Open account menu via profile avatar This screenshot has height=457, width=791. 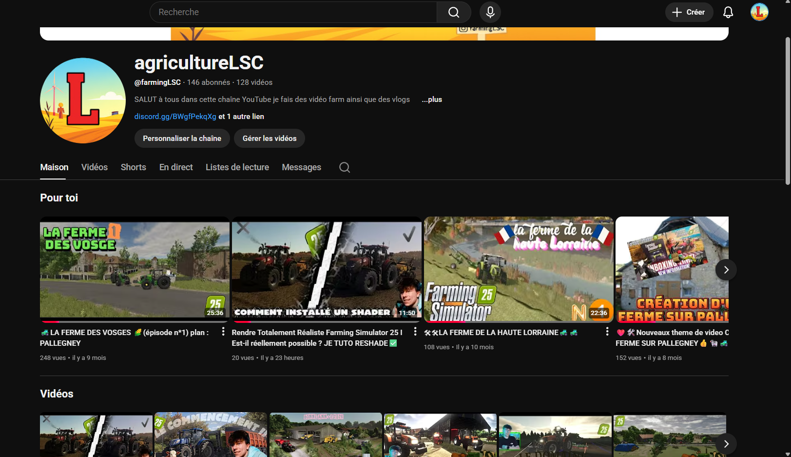759,12
